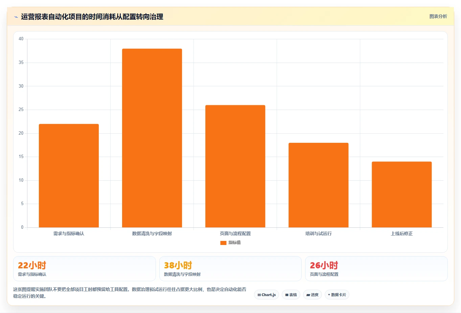Click 数据清洗与字段映射 caption under 38小时
This screenshot has width=461, height=313.
click(x=182, y=274)
